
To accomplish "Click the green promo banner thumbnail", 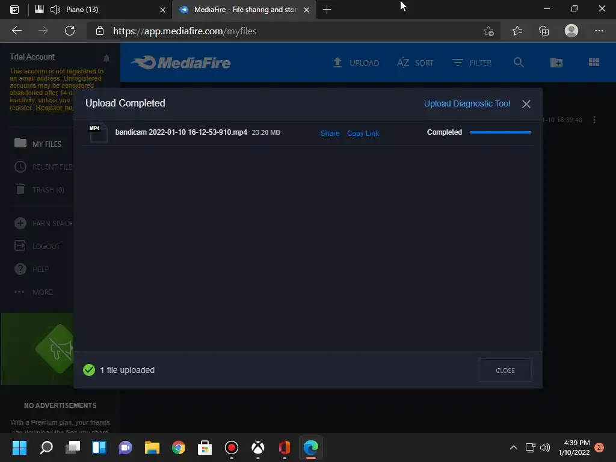I will click(x=38, y=349).
